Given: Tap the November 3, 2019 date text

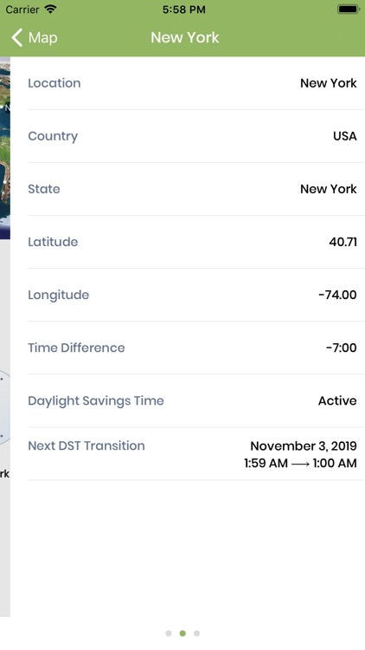Looking at the screenshot, I should coord(304,446).
